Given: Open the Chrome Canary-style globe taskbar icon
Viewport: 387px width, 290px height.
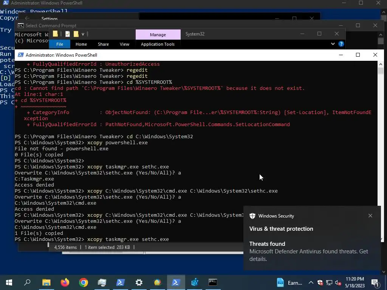Looking at the screenshot, I should [158, 282].
